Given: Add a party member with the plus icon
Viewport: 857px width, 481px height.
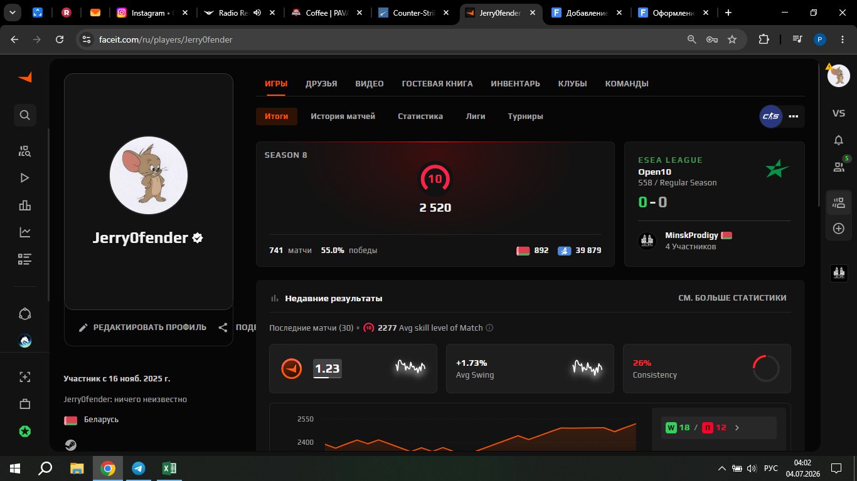Looking at the screenshot, I should coord(838,229).
